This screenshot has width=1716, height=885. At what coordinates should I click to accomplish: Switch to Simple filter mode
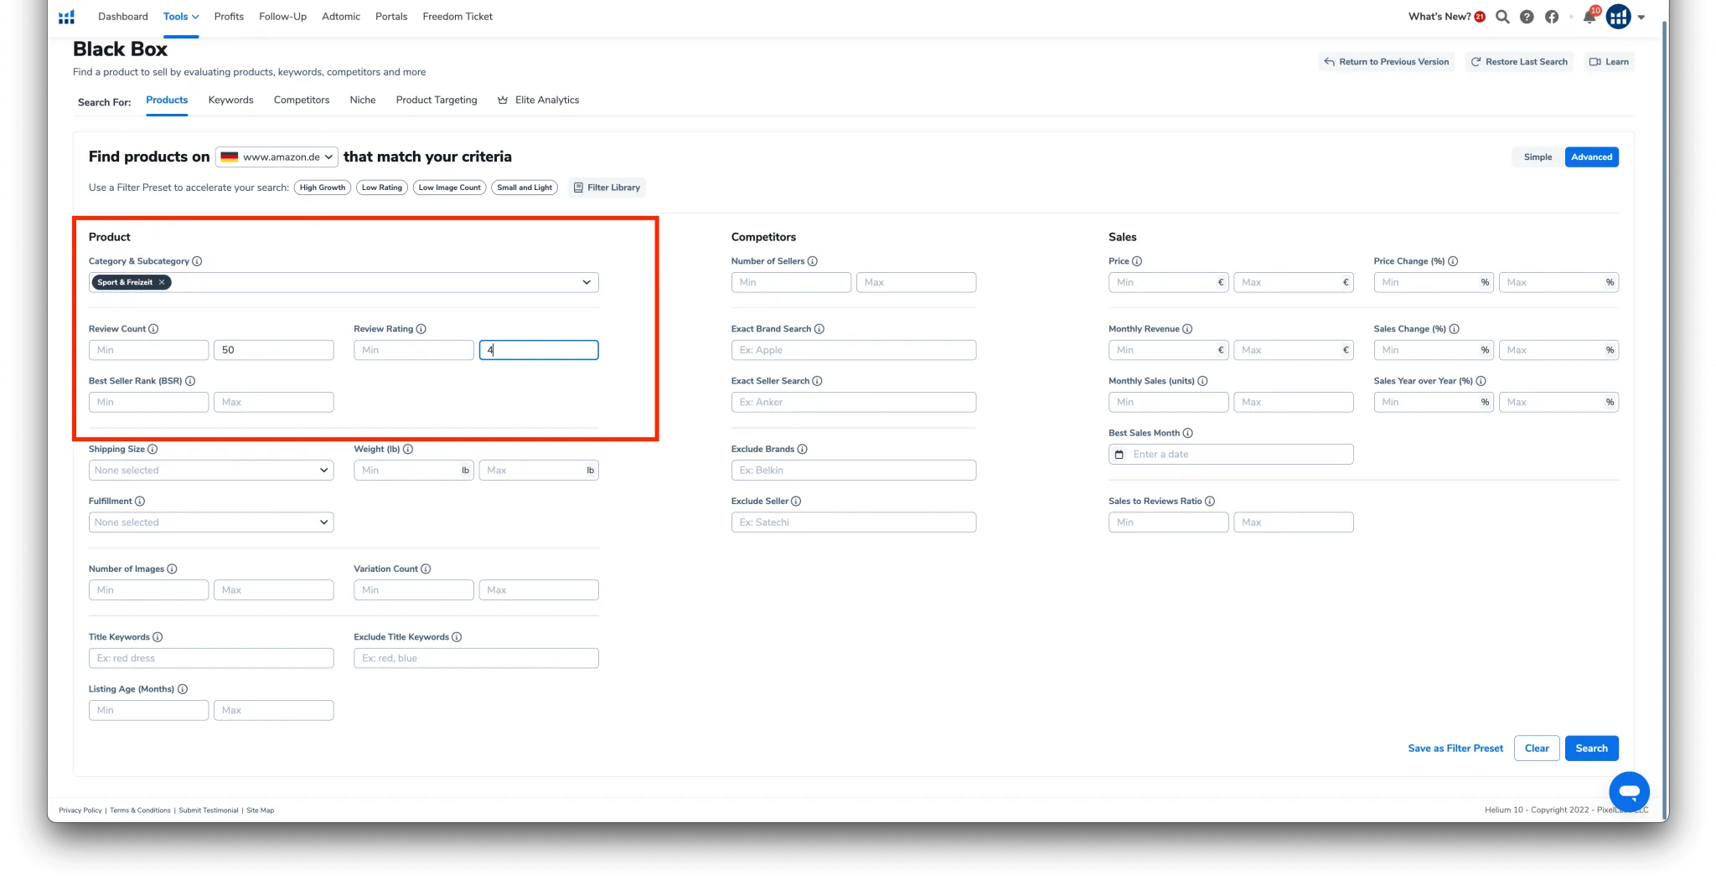coord(1538,157)
